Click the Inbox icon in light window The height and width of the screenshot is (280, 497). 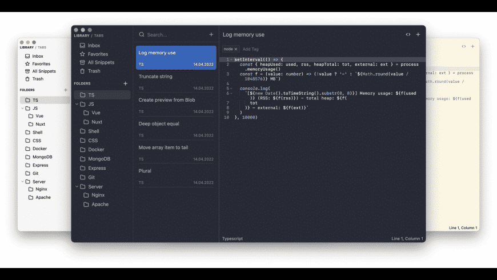coord(27,56)
